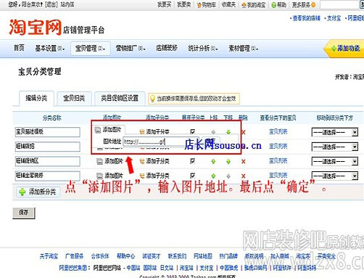This screenshot has width=364, height=278.
Task: Click 我要卖 in the top bar
Action: 183,4
